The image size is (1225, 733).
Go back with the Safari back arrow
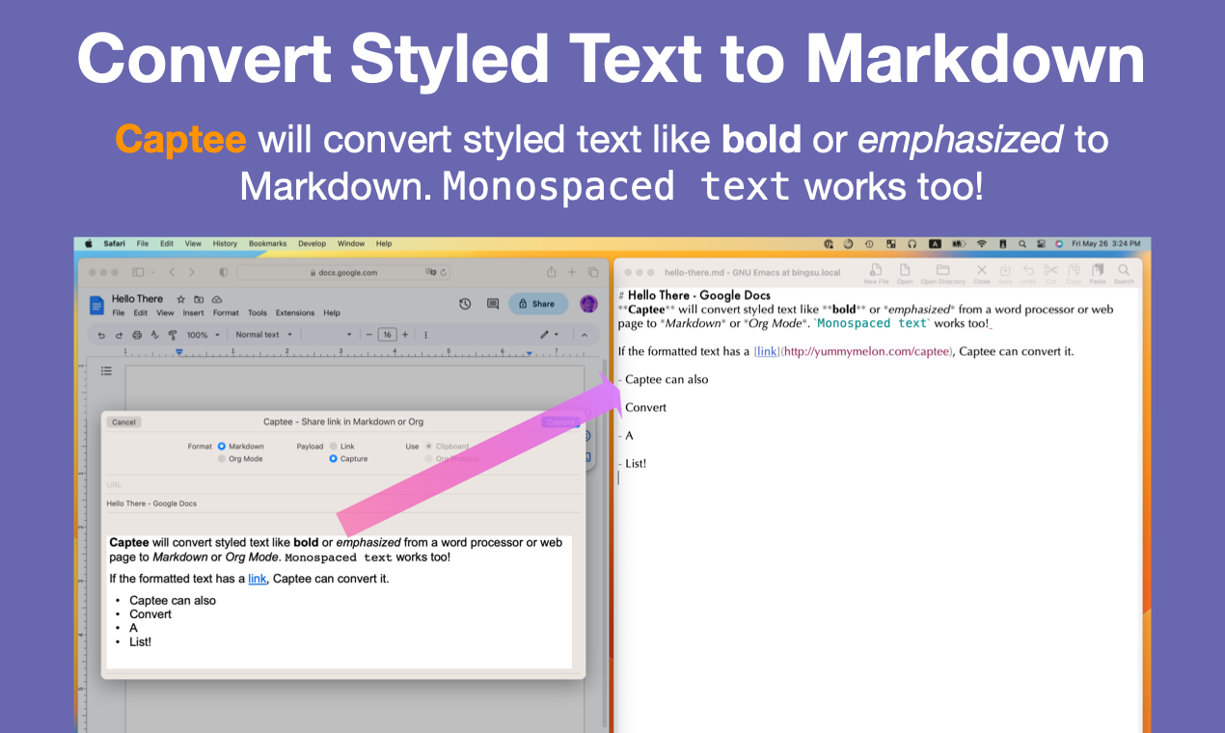(171, 273)
